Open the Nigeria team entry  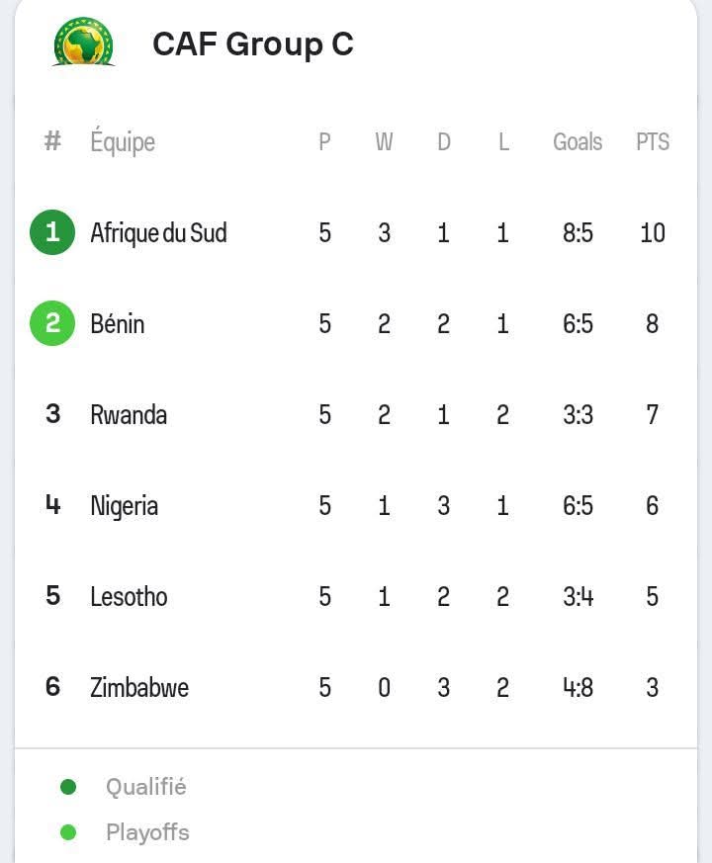tap(125, 506)
